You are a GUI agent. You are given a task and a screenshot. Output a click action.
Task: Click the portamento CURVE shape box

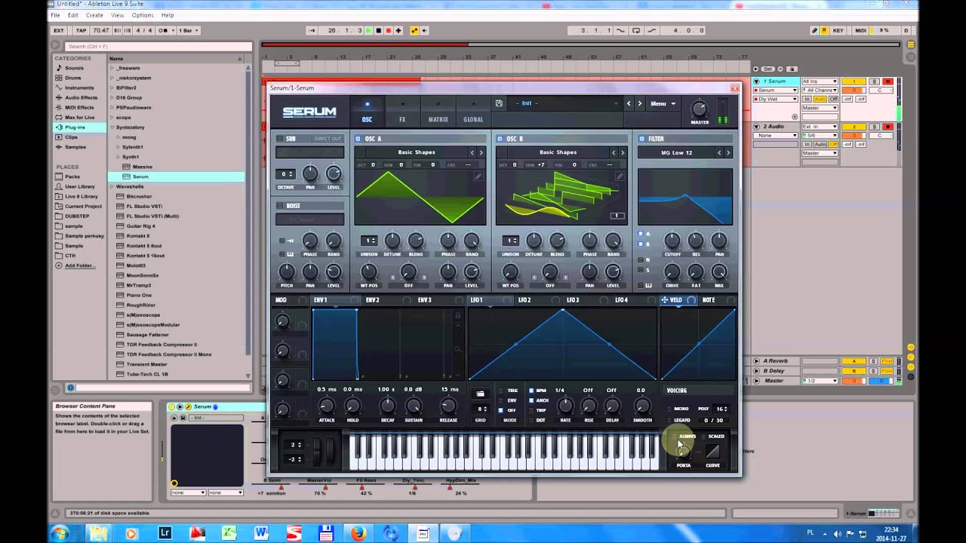pos(712,451)
